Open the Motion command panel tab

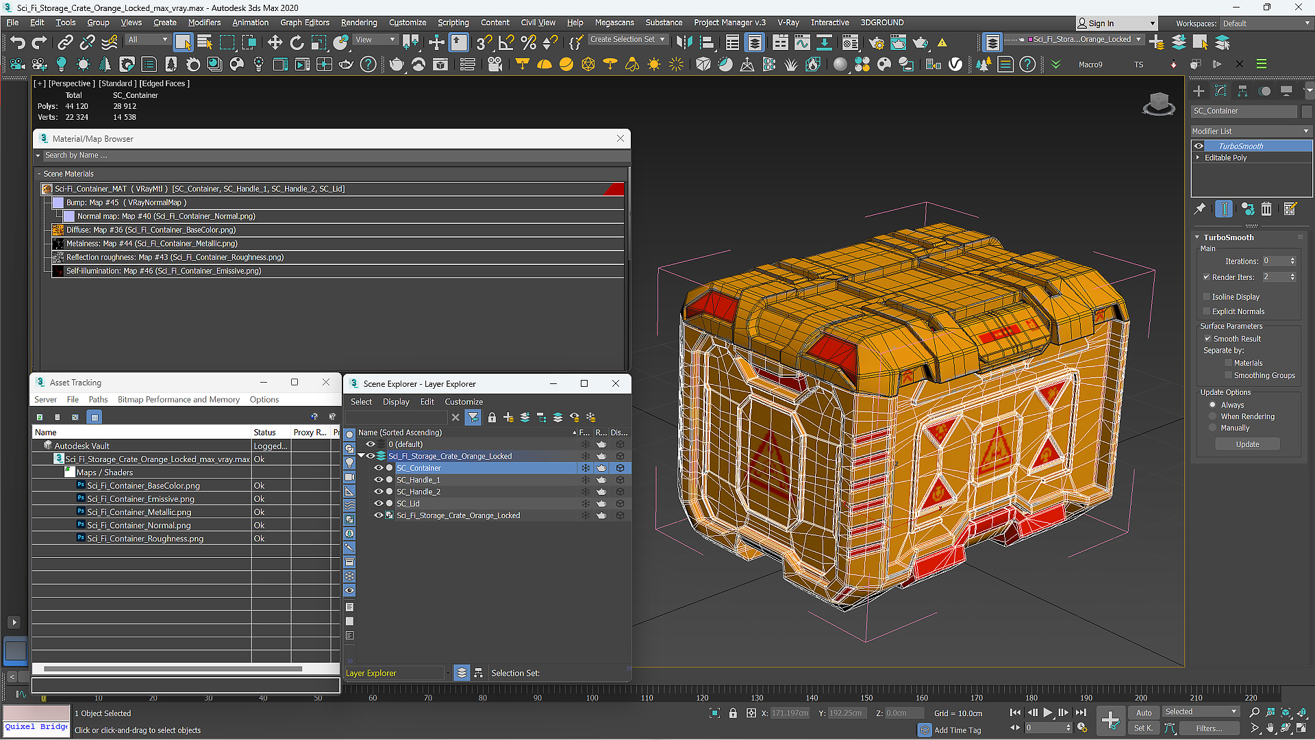coord(1264,91)
